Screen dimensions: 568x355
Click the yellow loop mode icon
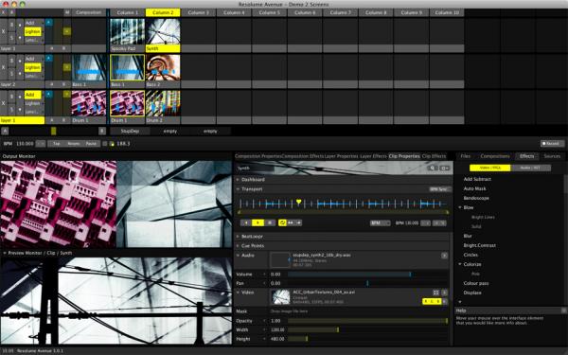282,222
